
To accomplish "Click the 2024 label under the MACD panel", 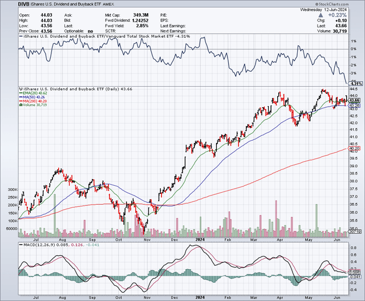I will (200, 298).
